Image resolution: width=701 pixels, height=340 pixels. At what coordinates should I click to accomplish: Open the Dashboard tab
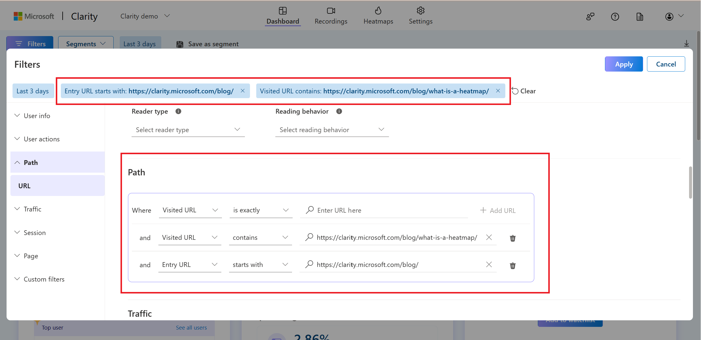click(x=282, y=16)
